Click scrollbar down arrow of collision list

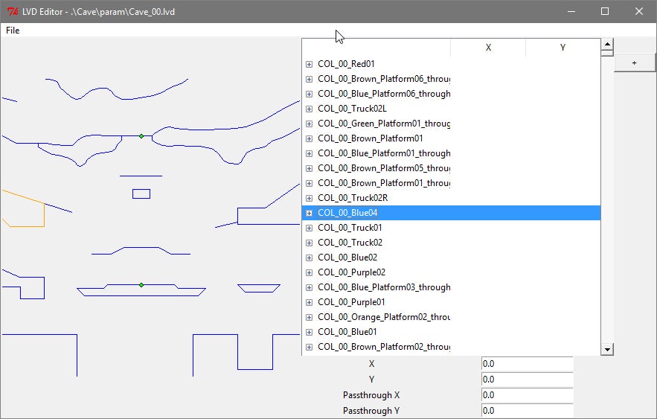click(x=607, y=349)
